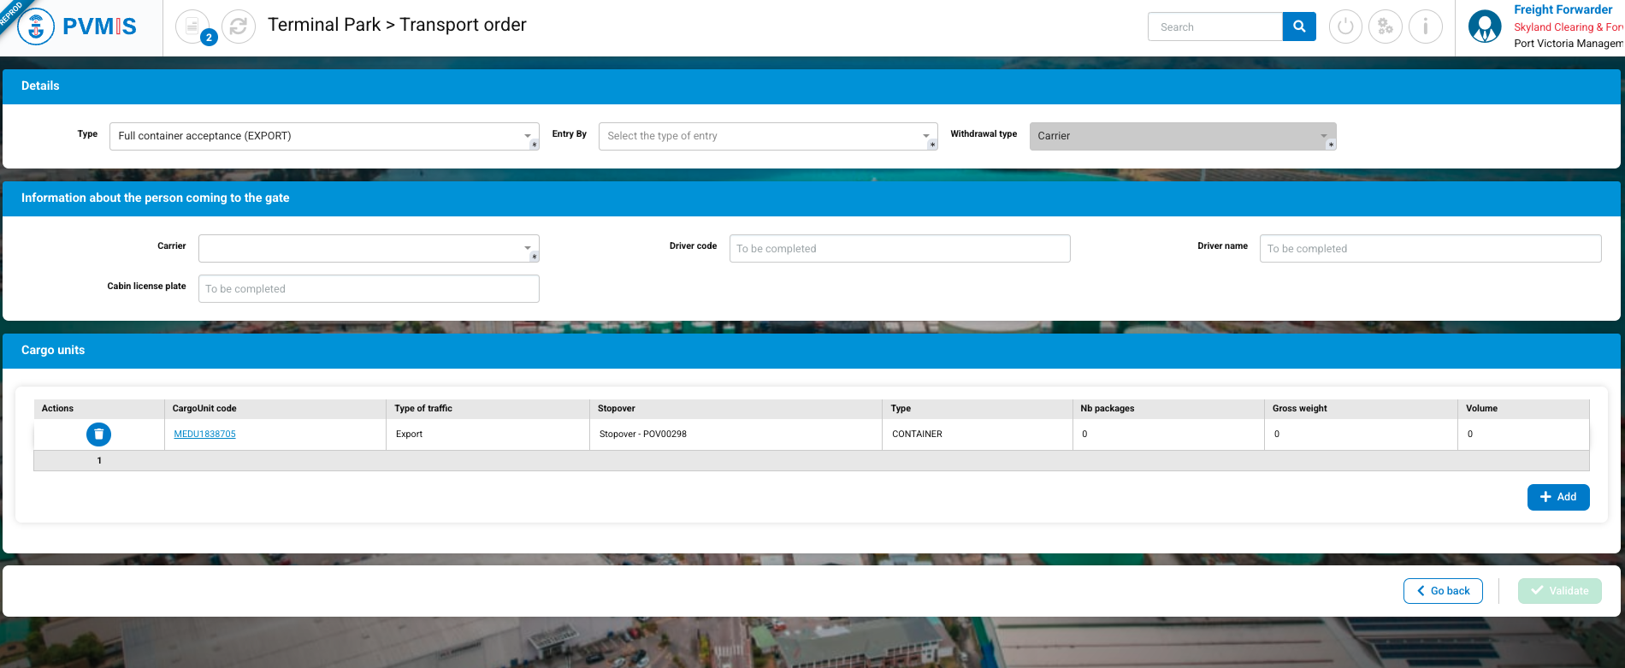Delete cargo unit with trash icon
Screen dimensions: 1625x668
pos(98,434)
